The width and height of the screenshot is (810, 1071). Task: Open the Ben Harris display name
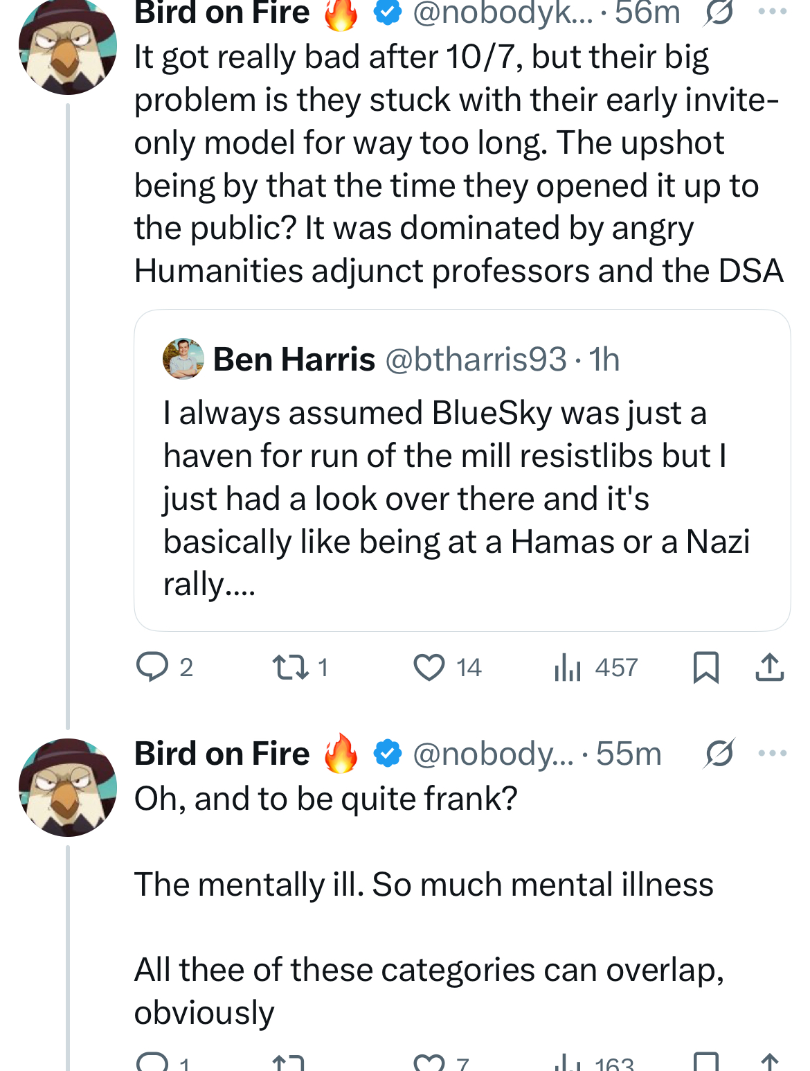pyautogui.click(x=294, y=359)
